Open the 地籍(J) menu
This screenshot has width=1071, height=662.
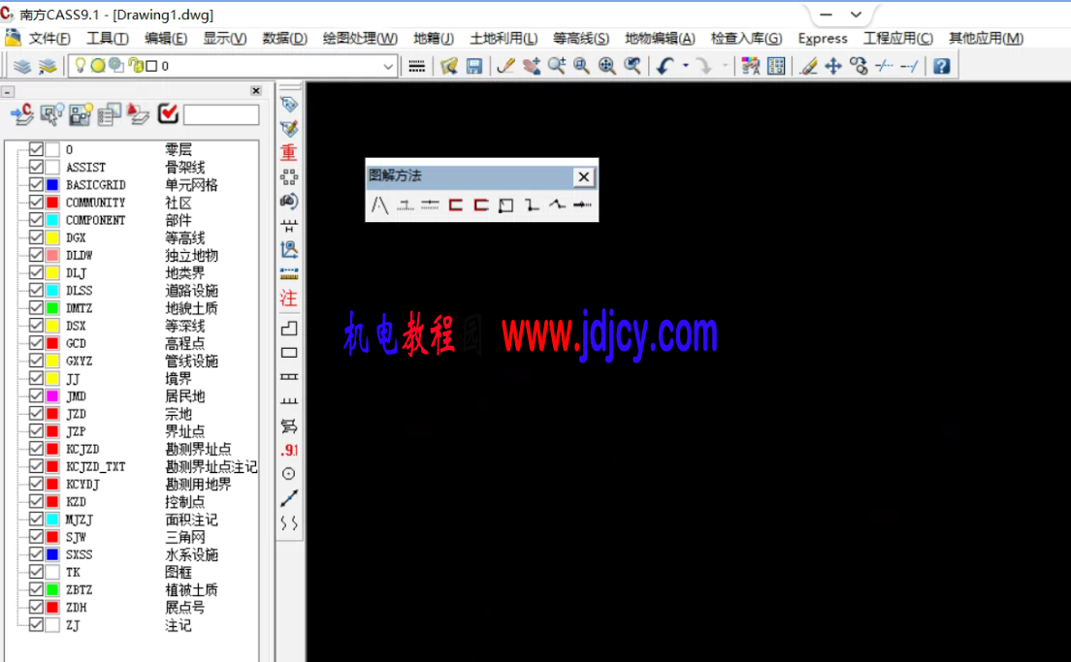(433, 38)
